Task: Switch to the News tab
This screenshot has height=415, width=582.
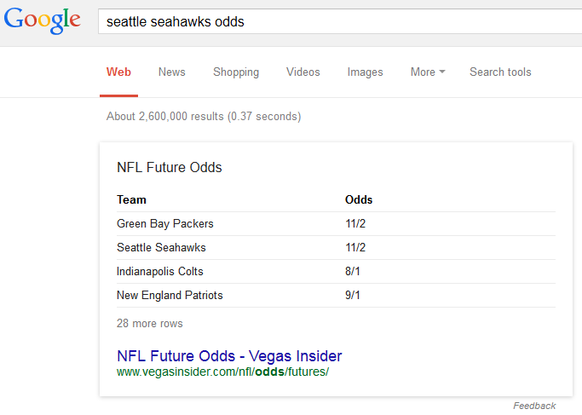Action: 171,72
